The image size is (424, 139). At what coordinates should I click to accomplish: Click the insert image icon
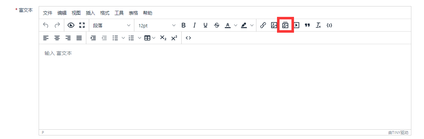(274, 25)
